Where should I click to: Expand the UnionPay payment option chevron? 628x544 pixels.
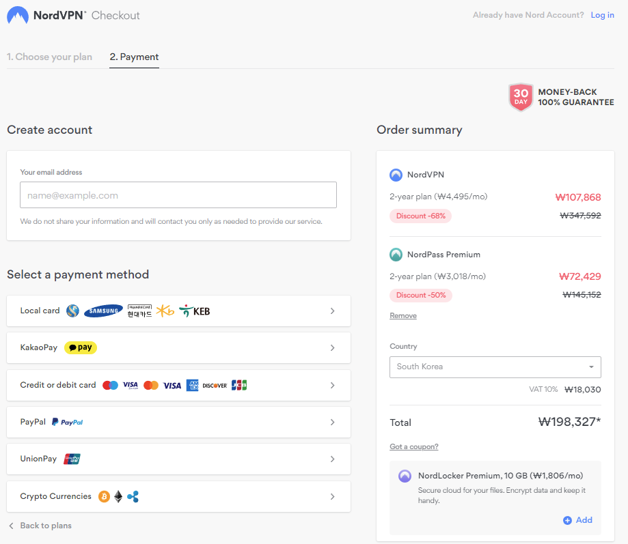click(332, 459)
